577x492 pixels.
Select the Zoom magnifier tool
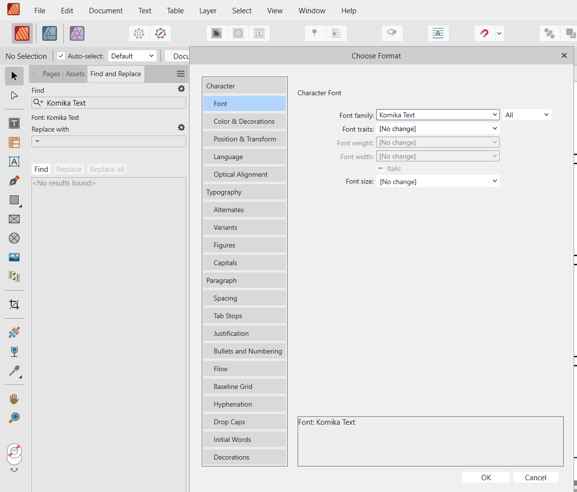tap(14, 418)
